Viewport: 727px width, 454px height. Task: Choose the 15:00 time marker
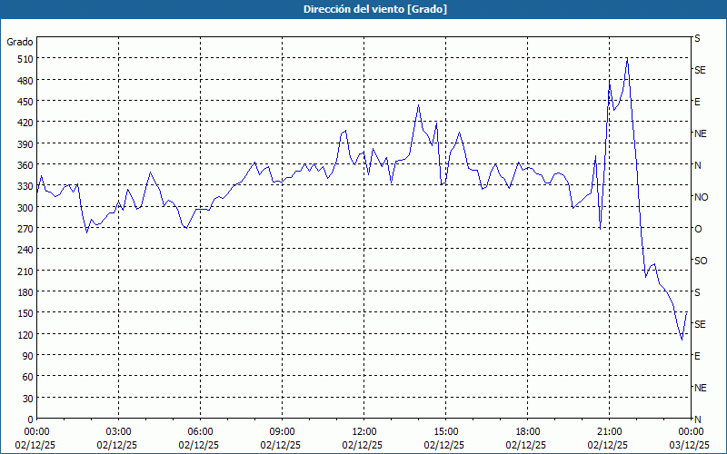click(x=445, y=431)
